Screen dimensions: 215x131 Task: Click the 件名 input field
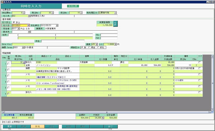click(x=63, y=41)
